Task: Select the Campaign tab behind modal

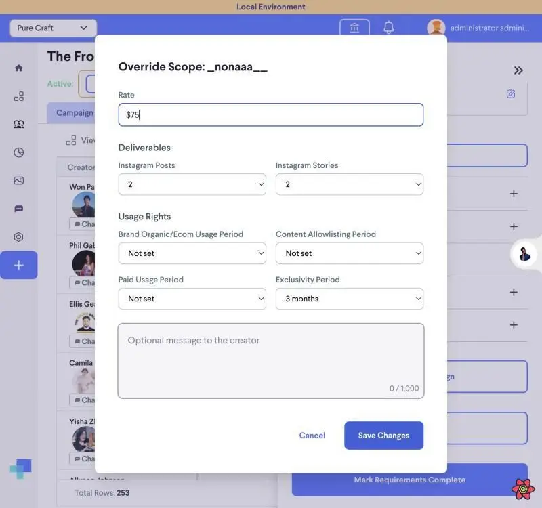Action: [71, 113]
